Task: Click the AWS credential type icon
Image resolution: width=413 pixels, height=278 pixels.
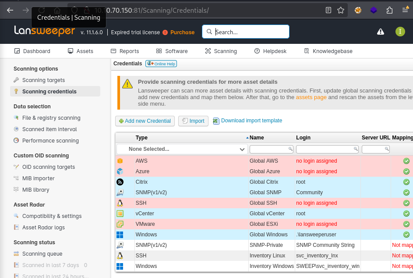Action: (x=120, y=161)
